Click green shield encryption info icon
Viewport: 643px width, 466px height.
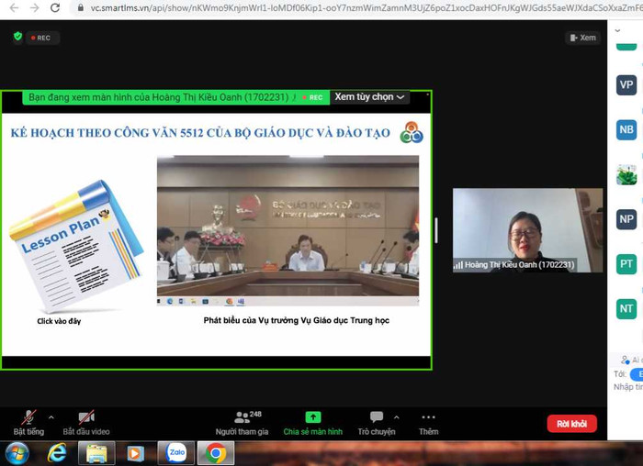tap(17, 37)
